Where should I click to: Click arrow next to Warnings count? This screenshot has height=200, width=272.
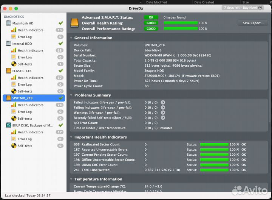(x=163, y=112)
